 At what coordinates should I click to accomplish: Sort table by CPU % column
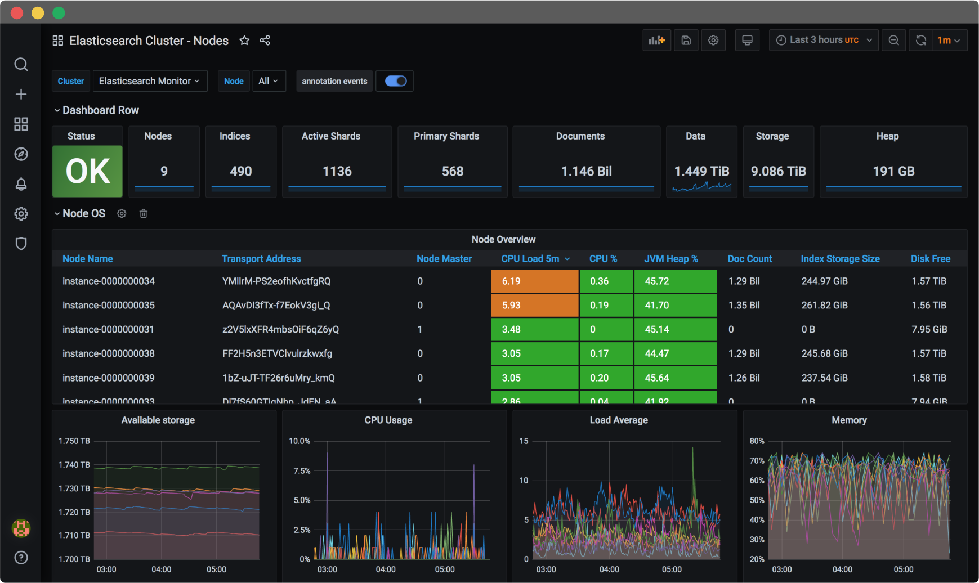click(x=603, y=259)
